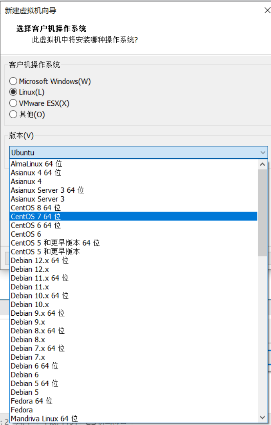Choose AlmaLinux 64 位 from list
The height and width of the screenshot is (425, 271).
click(x=134, y=164)
